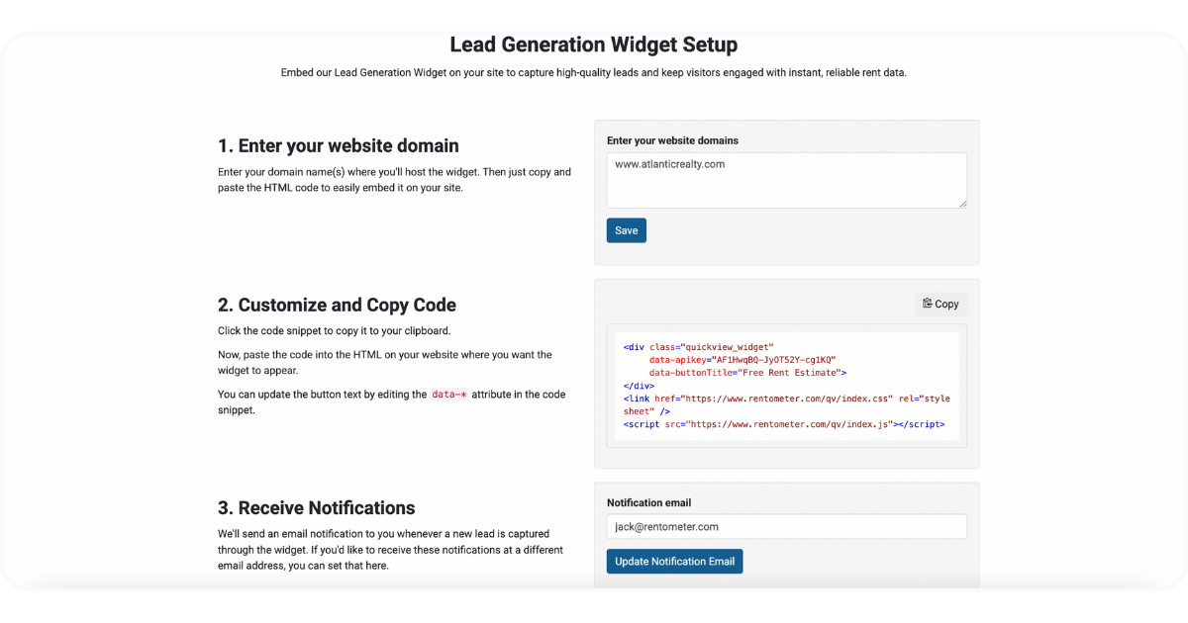The height and width of the screenshot is (623, 1188).
Task: Click the "Enter your website domains" label
Action: pyautogui.click(x=672, y=140)
